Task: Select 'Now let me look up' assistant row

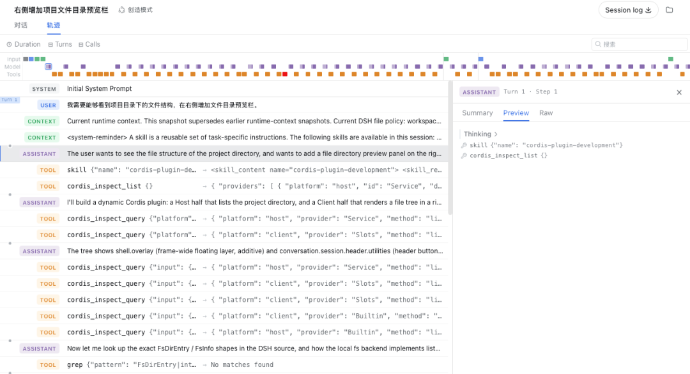Action: (224, 348)
